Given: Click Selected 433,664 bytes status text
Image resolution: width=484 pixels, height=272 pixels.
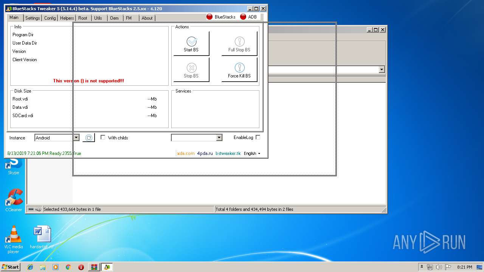Looking at the screenshot, I should [72, 209].
